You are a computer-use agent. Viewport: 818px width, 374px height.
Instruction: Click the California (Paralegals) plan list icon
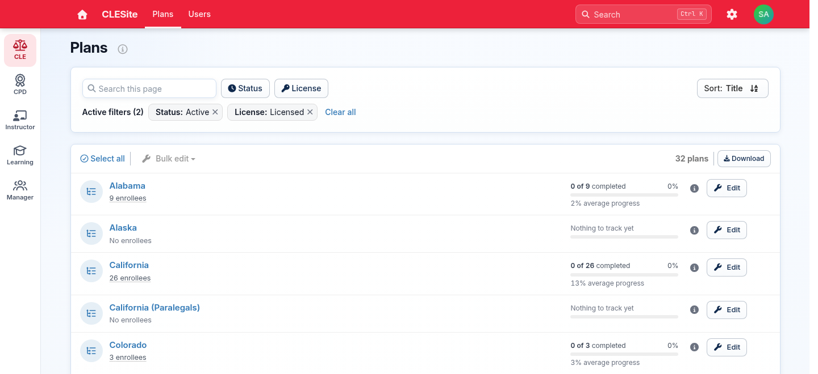pyautogui.click(x=91, y=313)
